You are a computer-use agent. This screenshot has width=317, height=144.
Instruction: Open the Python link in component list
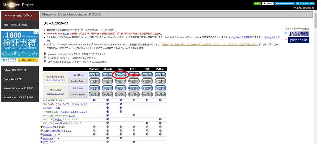click(58, 119)
